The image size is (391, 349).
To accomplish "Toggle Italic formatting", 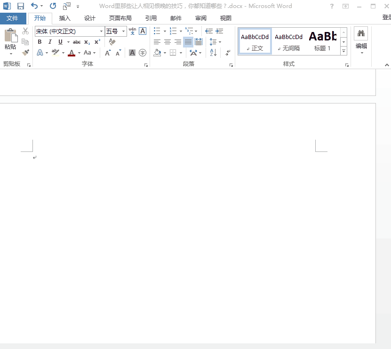I will click(50, 42).
